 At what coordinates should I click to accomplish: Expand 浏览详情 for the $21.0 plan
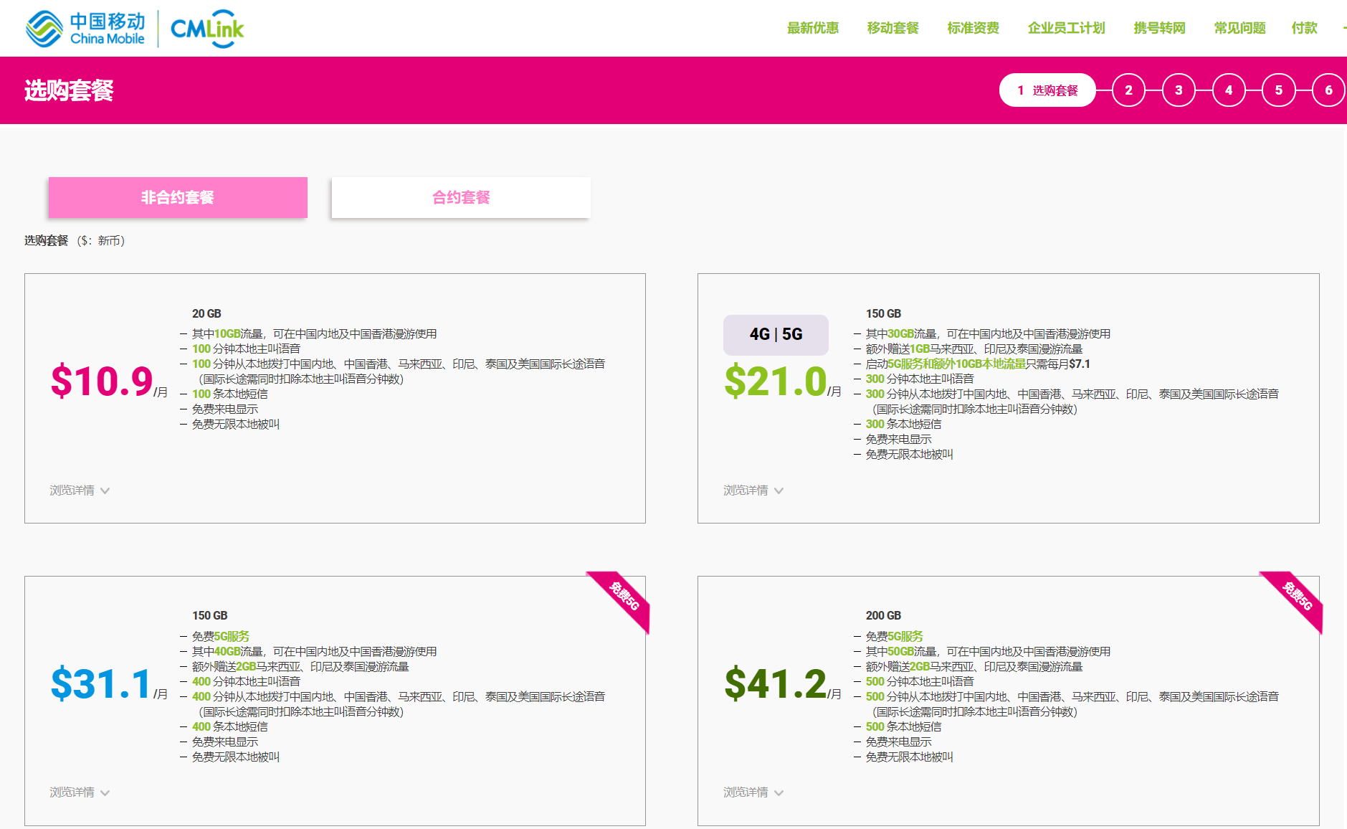[x=753, y=491]
